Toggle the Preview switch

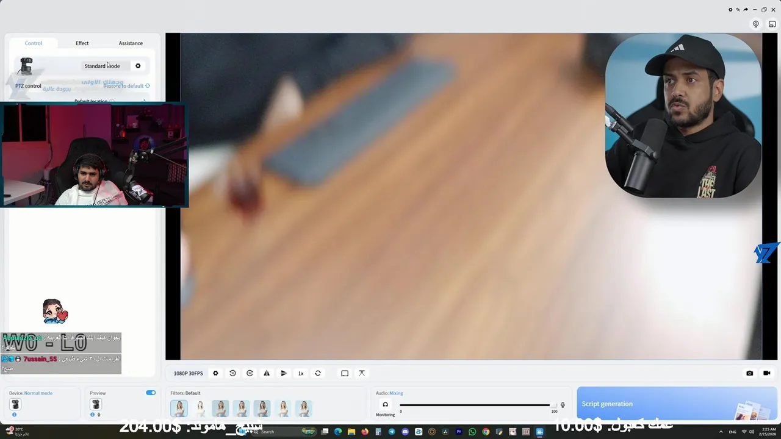pos(151,393)
